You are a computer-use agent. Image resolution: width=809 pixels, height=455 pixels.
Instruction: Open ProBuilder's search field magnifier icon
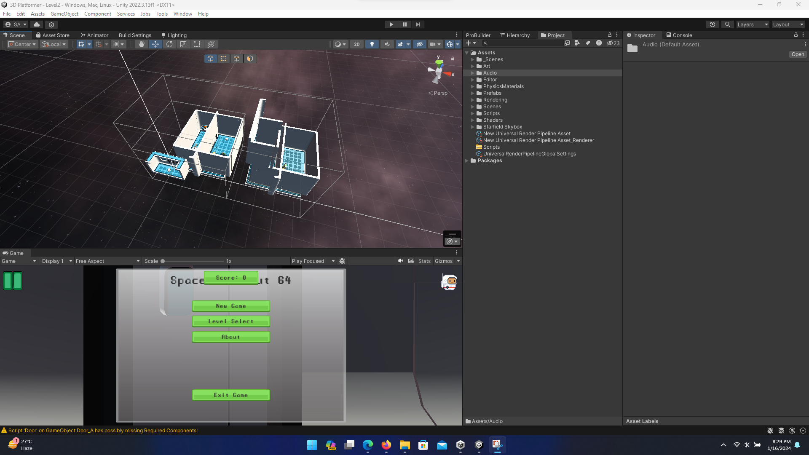click(486, 43)
